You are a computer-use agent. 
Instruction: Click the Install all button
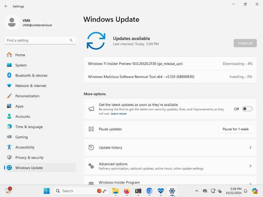(245, 43)
